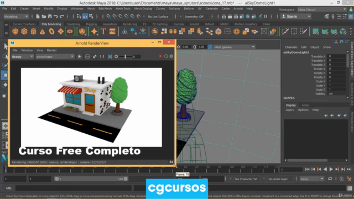
Task: Open the Modeling menu set dropdown
Action: (16, 17)
